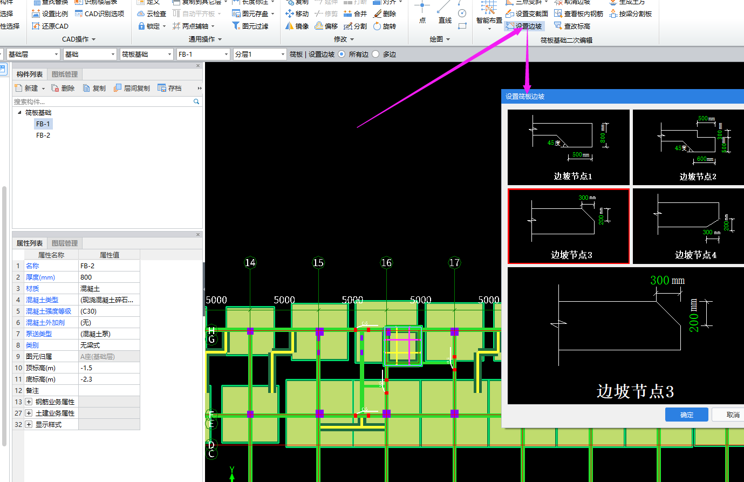Select the 分割 split tool
The height and width of the screenshot is (482, 744).
point(355,26)
